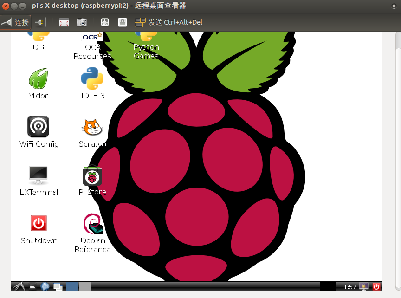Viewport: 401px width, 298px height.
Task: Toggle fullscreen mode icon in toolbar
Action: pos(64,22)
